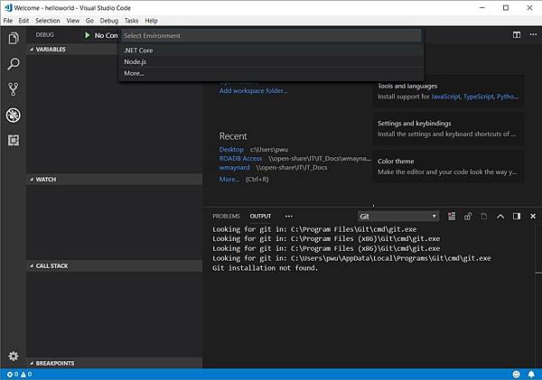Open Tools and languages card
Image resolution: width=542 pixels, height=380 pixels.
pos(448,91)
